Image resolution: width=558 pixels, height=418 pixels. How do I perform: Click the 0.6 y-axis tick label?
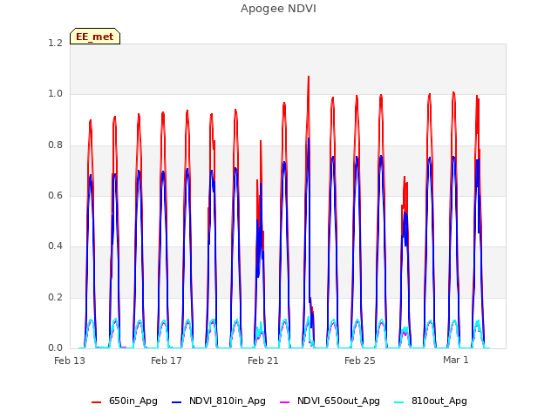point(56,195)
